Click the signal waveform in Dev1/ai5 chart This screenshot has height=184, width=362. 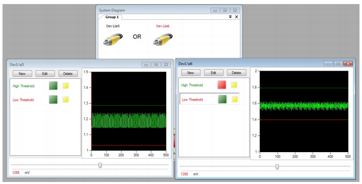(x=129, y=120)
